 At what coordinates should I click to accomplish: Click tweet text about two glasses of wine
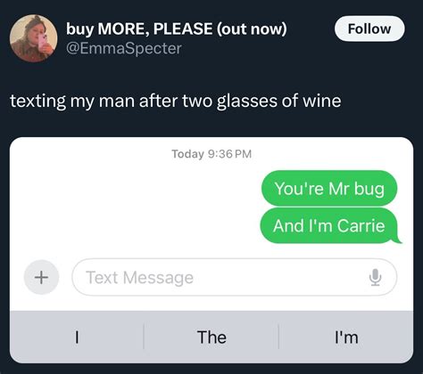coord(176,101)
